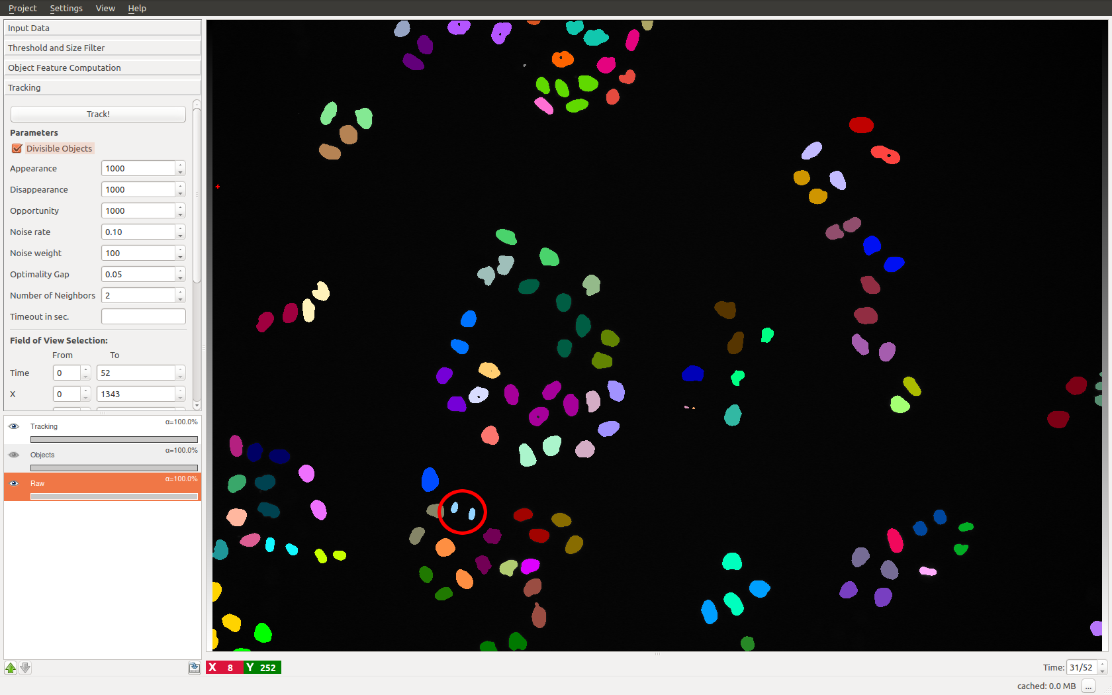Uncheck the Divisible Objects checkbox
The height and width of the screenshot is (695, 1112).
tap(17, 148)
